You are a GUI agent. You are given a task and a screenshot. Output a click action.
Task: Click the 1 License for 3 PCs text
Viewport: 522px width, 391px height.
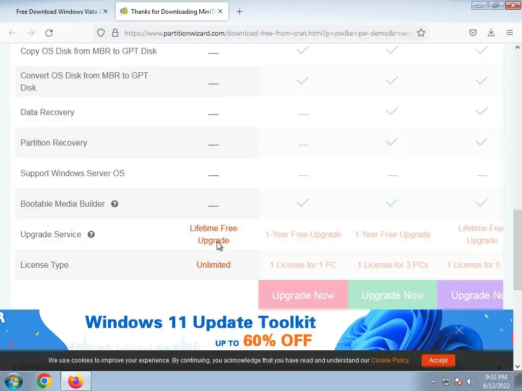393,265
